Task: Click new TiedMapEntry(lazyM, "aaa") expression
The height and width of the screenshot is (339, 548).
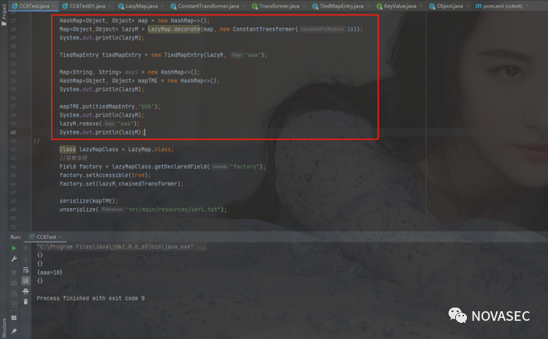Action: 209,55
